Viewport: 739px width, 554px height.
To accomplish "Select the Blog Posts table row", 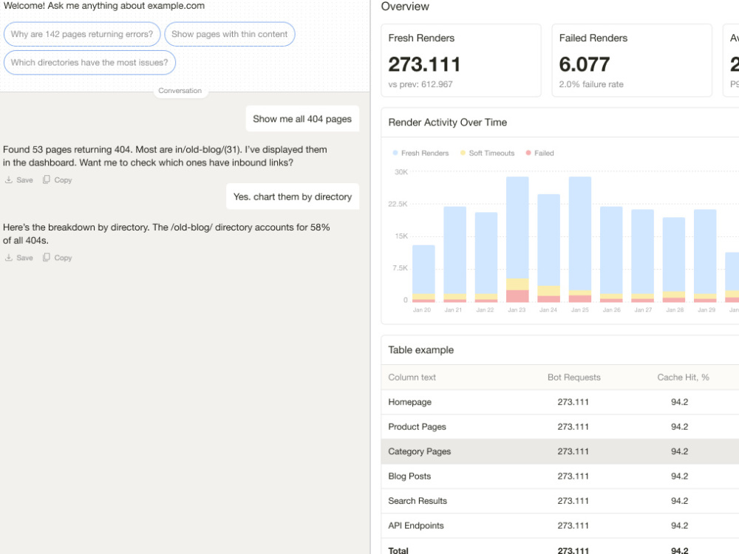I will (560, 476).
